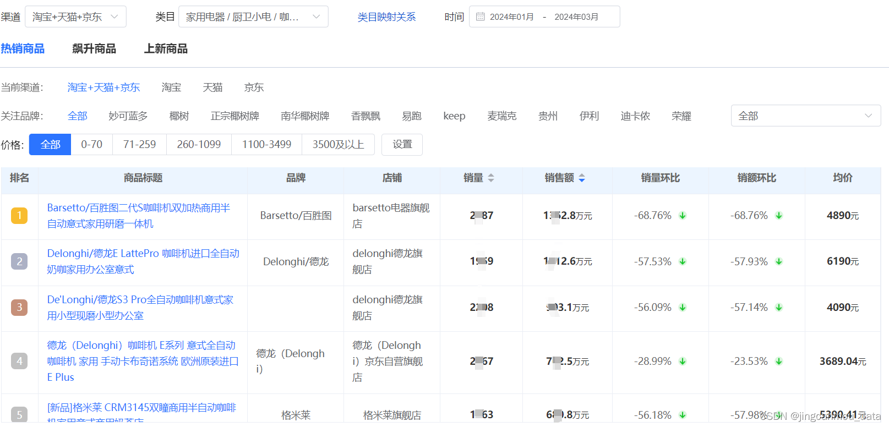The height and width of the screenshot is (427, 889).
Task: Open Delonghi/德龙E LattePro product link
Action: tap(143, 261)
